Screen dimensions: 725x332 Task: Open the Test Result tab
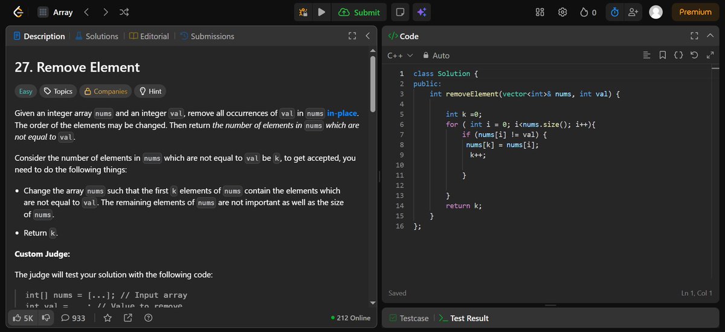coord(464,318)
